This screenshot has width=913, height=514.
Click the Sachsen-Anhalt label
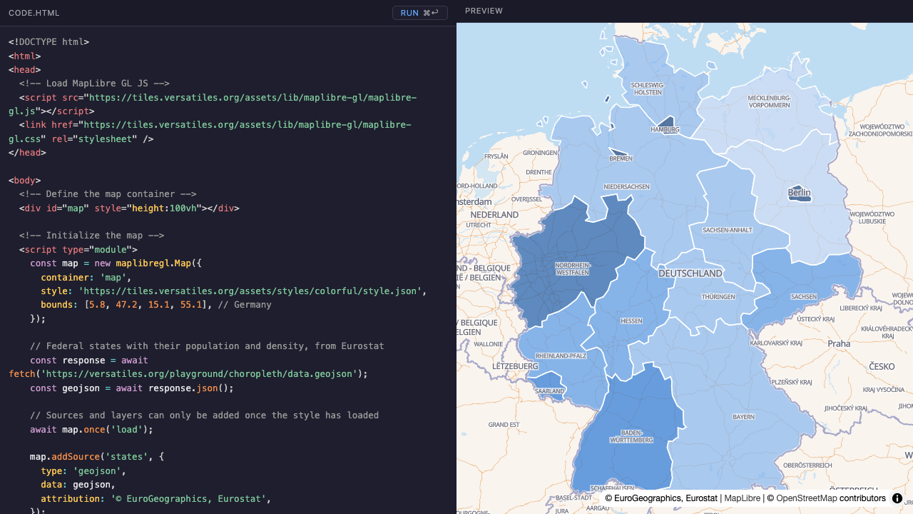point(727,230)
